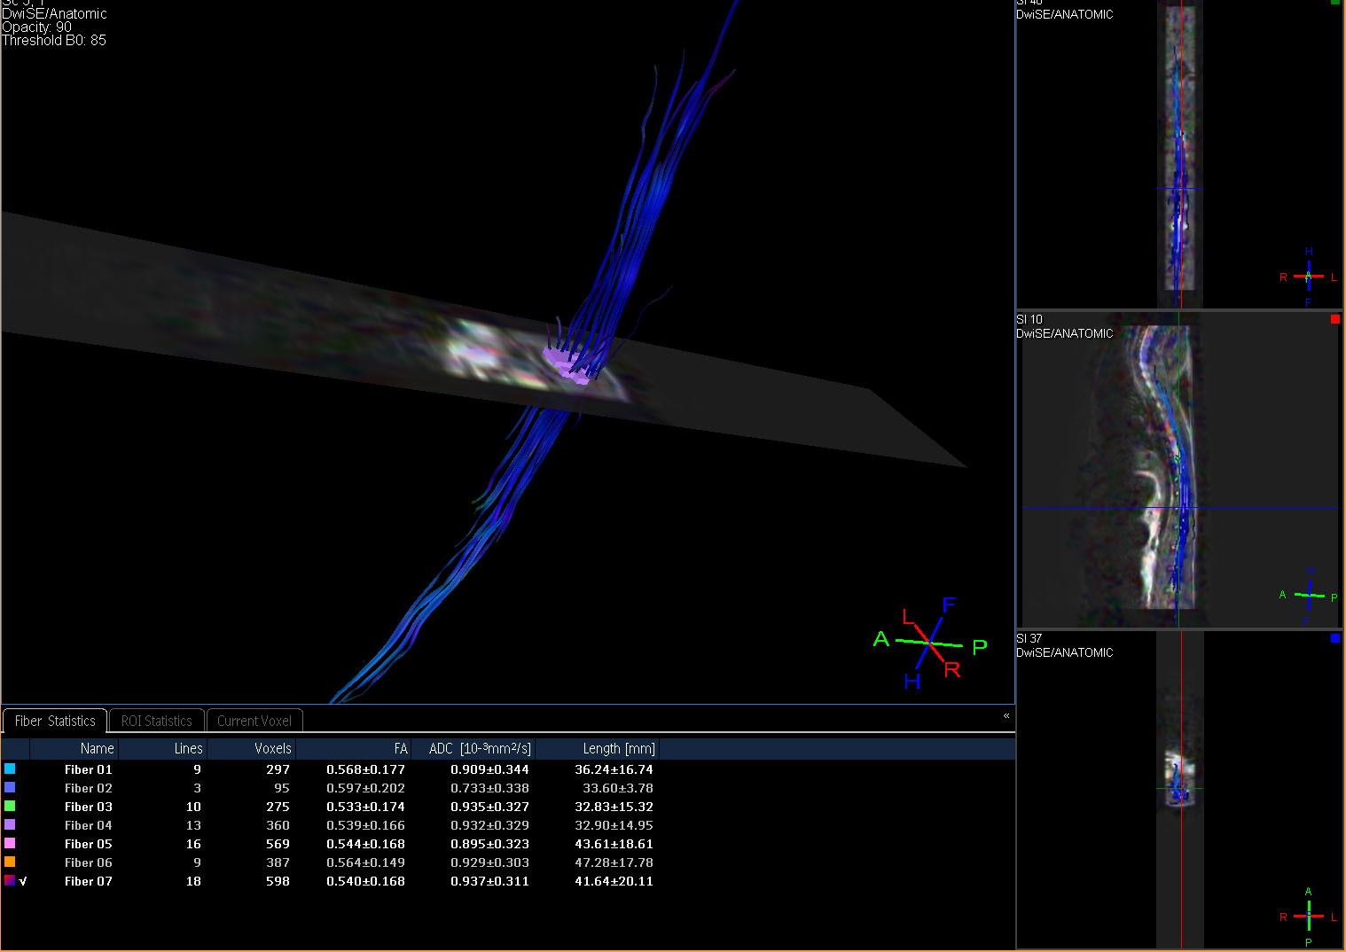The width and height of the screenshot is (1346, 952).
Task: Collapse the statistics panel with double chevron
Action: pos(1006,715)
